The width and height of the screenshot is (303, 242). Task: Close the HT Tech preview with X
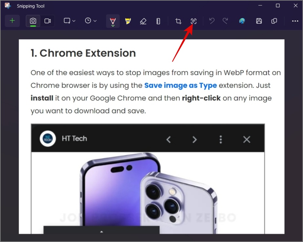[247, 139]
